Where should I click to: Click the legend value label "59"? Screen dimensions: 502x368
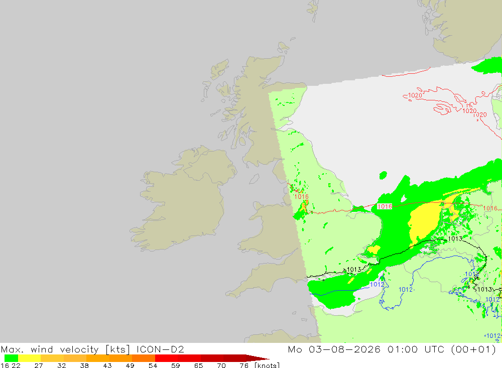pyautogui.click(x=175, y=365)
